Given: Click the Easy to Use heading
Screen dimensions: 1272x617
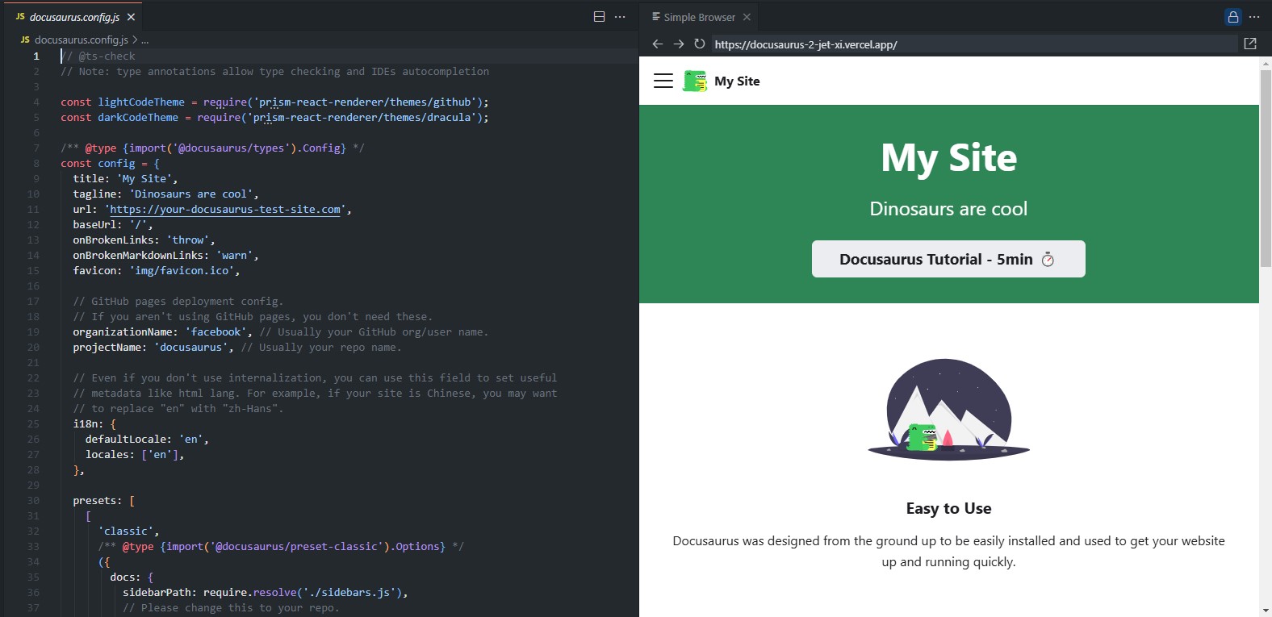Looking at the screenshot, I should [x=948, y=508].
